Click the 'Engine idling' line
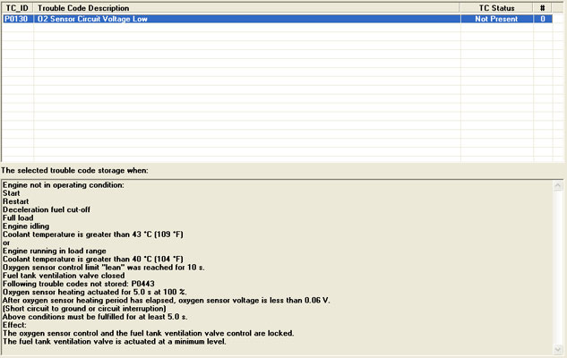This screenshot has width=567, height=358. [x=26, y=226]
